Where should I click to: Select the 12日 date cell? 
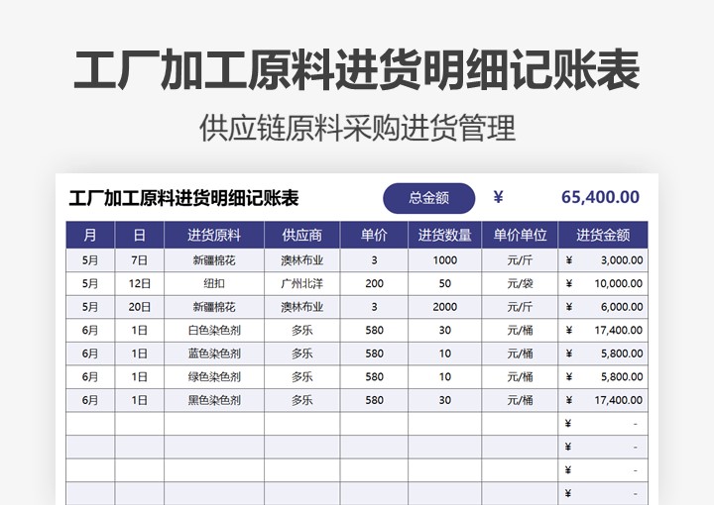pos(140,283)
